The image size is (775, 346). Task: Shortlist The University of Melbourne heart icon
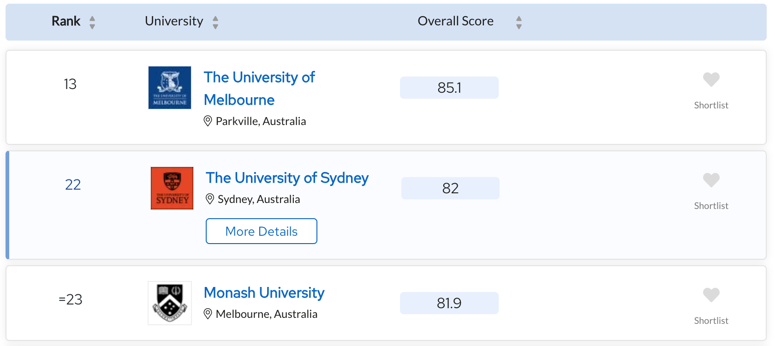711,79
